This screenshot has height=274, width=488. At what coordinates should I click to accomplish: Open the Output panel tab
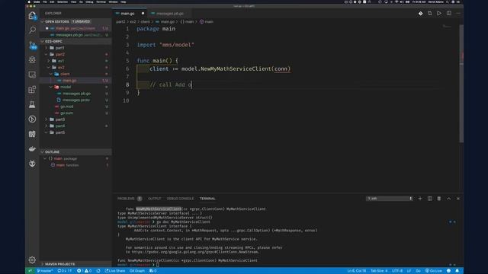click(x=154, y=199)
